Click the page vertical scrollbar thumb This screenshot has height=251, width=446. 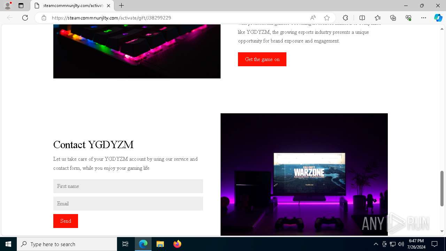point(442,189)
